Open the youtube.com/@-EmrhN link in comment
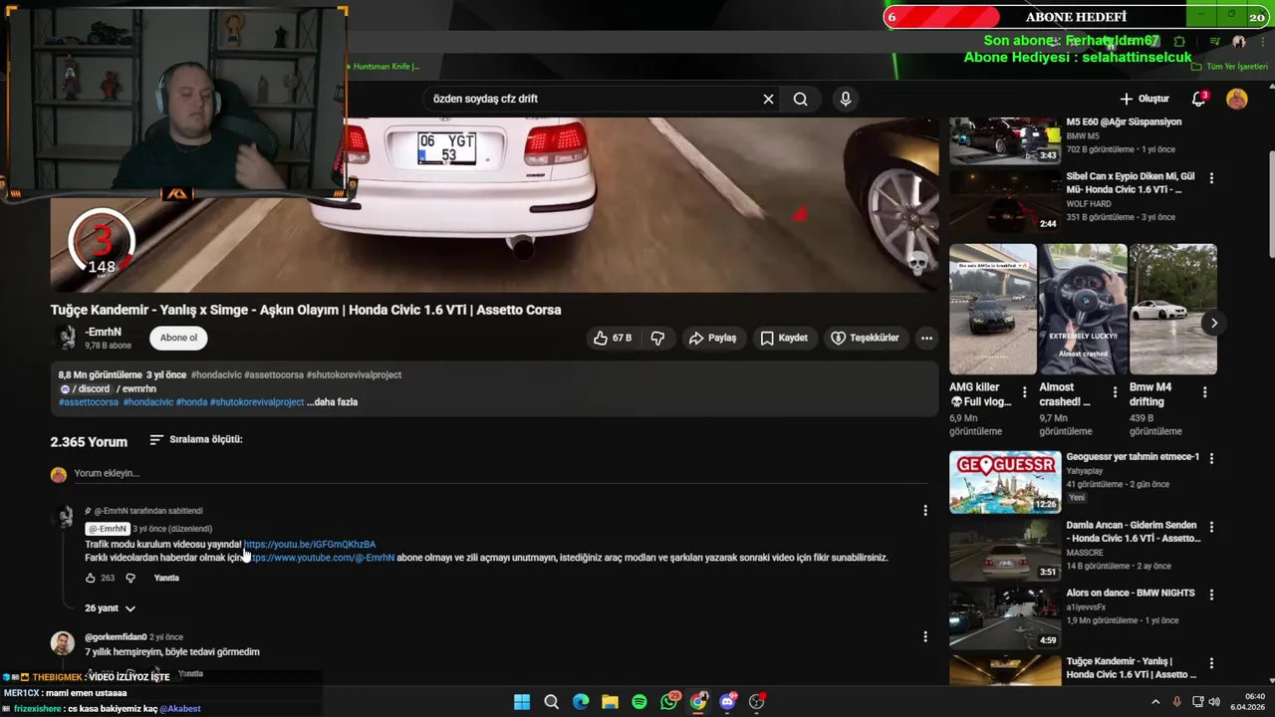The height and width of the screenshot is (717, 1275). (319, 558)
